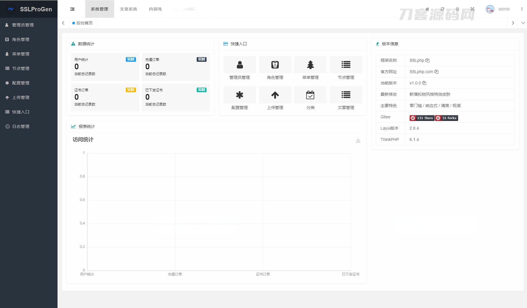Open 日志管理 in the sidebar

pyautogui.click(x=29, y=126)
